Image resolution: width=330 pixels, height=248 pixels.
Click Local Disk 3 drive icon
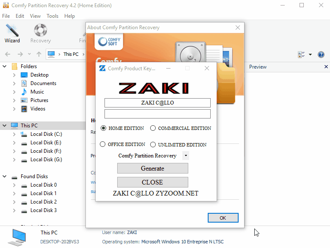click(x=24, y=211)
